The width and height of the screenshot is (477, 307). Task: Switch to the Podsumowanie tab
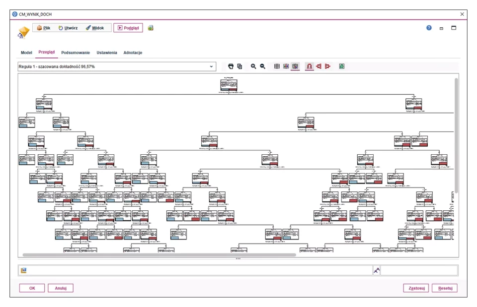coord(76,53)
